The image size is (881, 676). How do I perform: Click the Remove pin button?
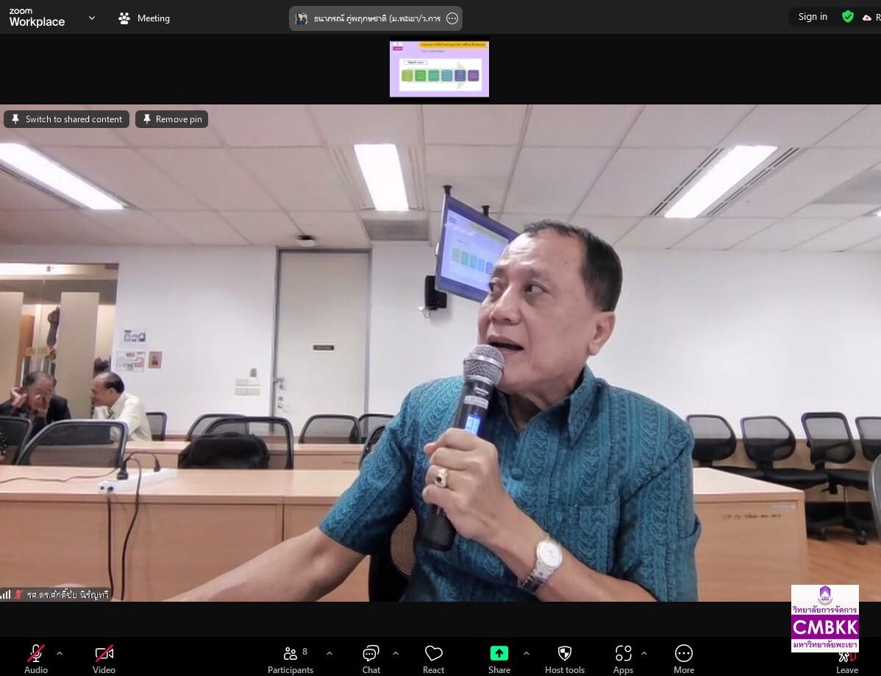172,119
